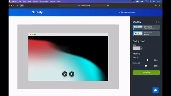
Task: Click the green Download button
Action: point(146,73)
